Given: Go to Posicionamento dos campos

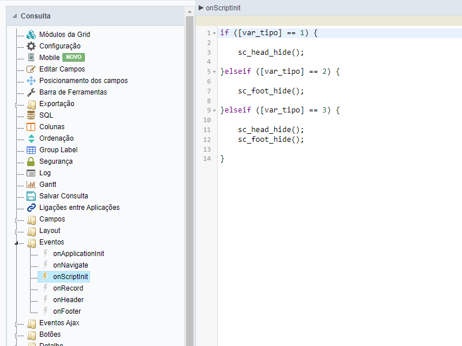Looking at the screenshot, I should 83,81.
